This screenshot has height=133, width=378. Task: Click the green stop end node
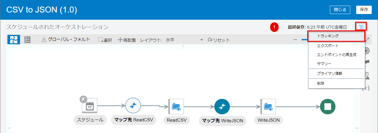click(x=328, y=106)
